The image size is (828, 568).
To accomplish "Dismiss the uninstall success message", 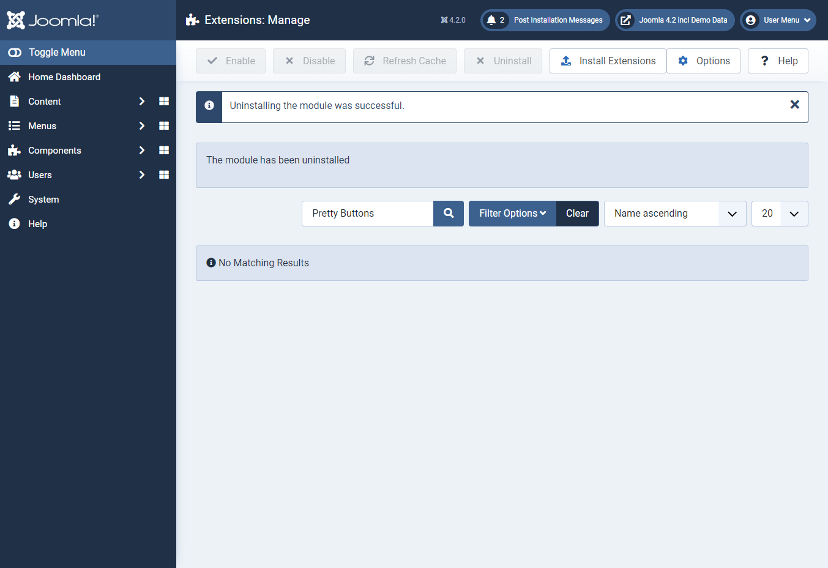I will (x=794, y=104).
